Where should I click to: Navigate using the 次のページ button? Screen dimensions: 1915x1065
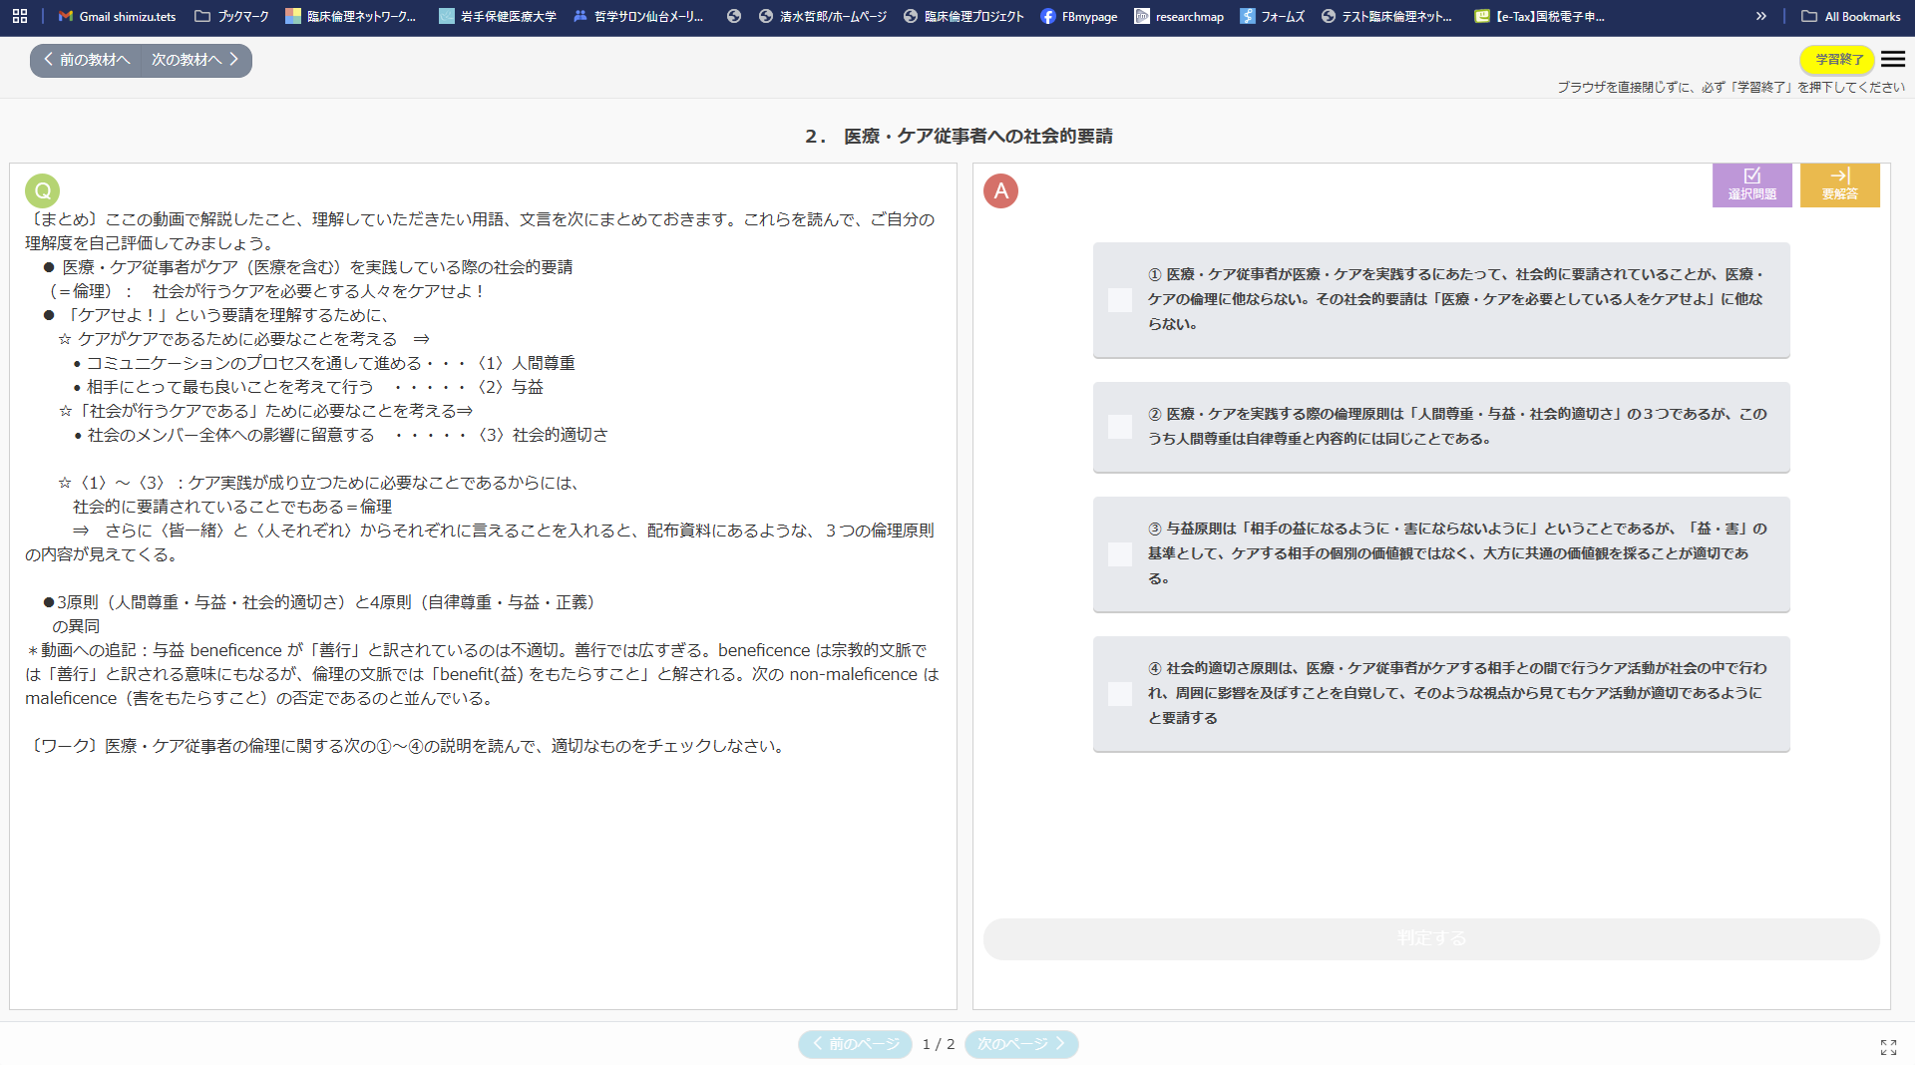pos(1020,1044)
